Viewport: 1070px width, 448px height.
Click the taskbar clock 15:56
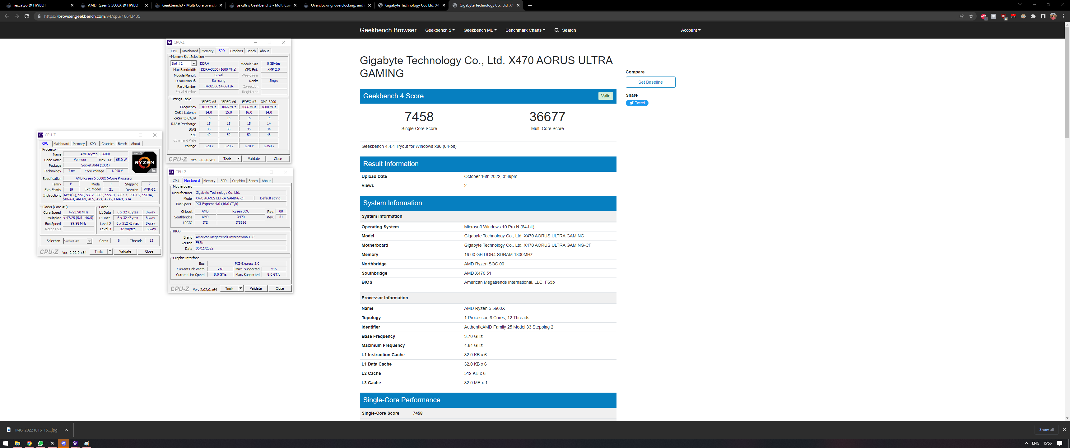(1048, 443)
